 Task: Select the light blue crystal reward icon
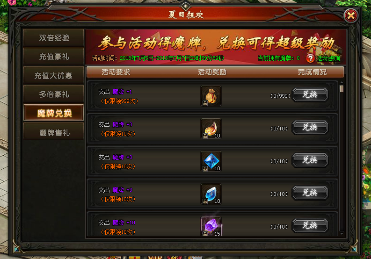(211, 194)
